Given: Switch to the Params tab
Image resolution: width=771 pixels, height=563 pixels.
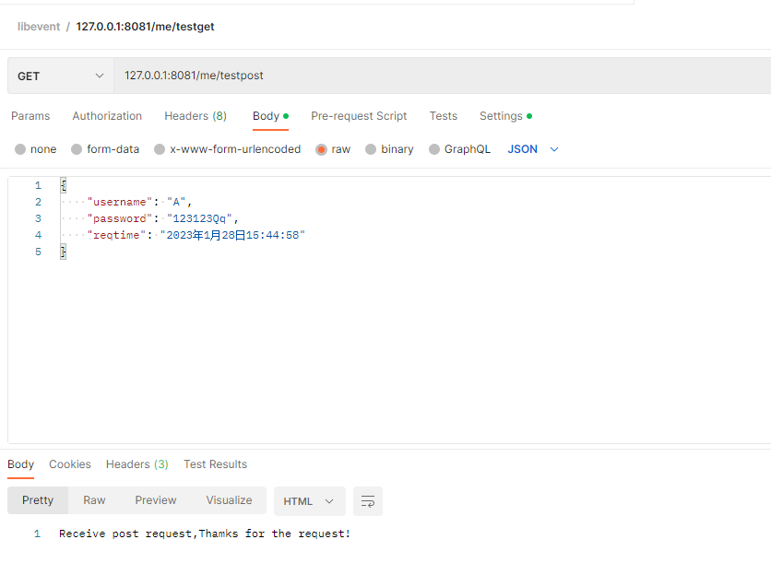Looking at the screenshot, I should coord(30,116).
